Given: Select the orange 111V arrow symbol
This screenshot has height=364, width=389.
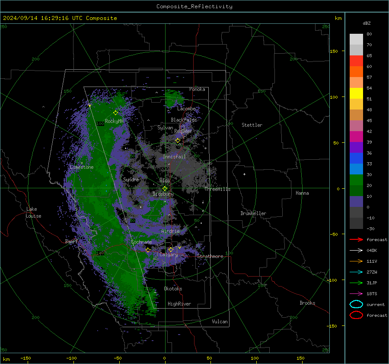Looking at the screenshot, I should (356, 261).
